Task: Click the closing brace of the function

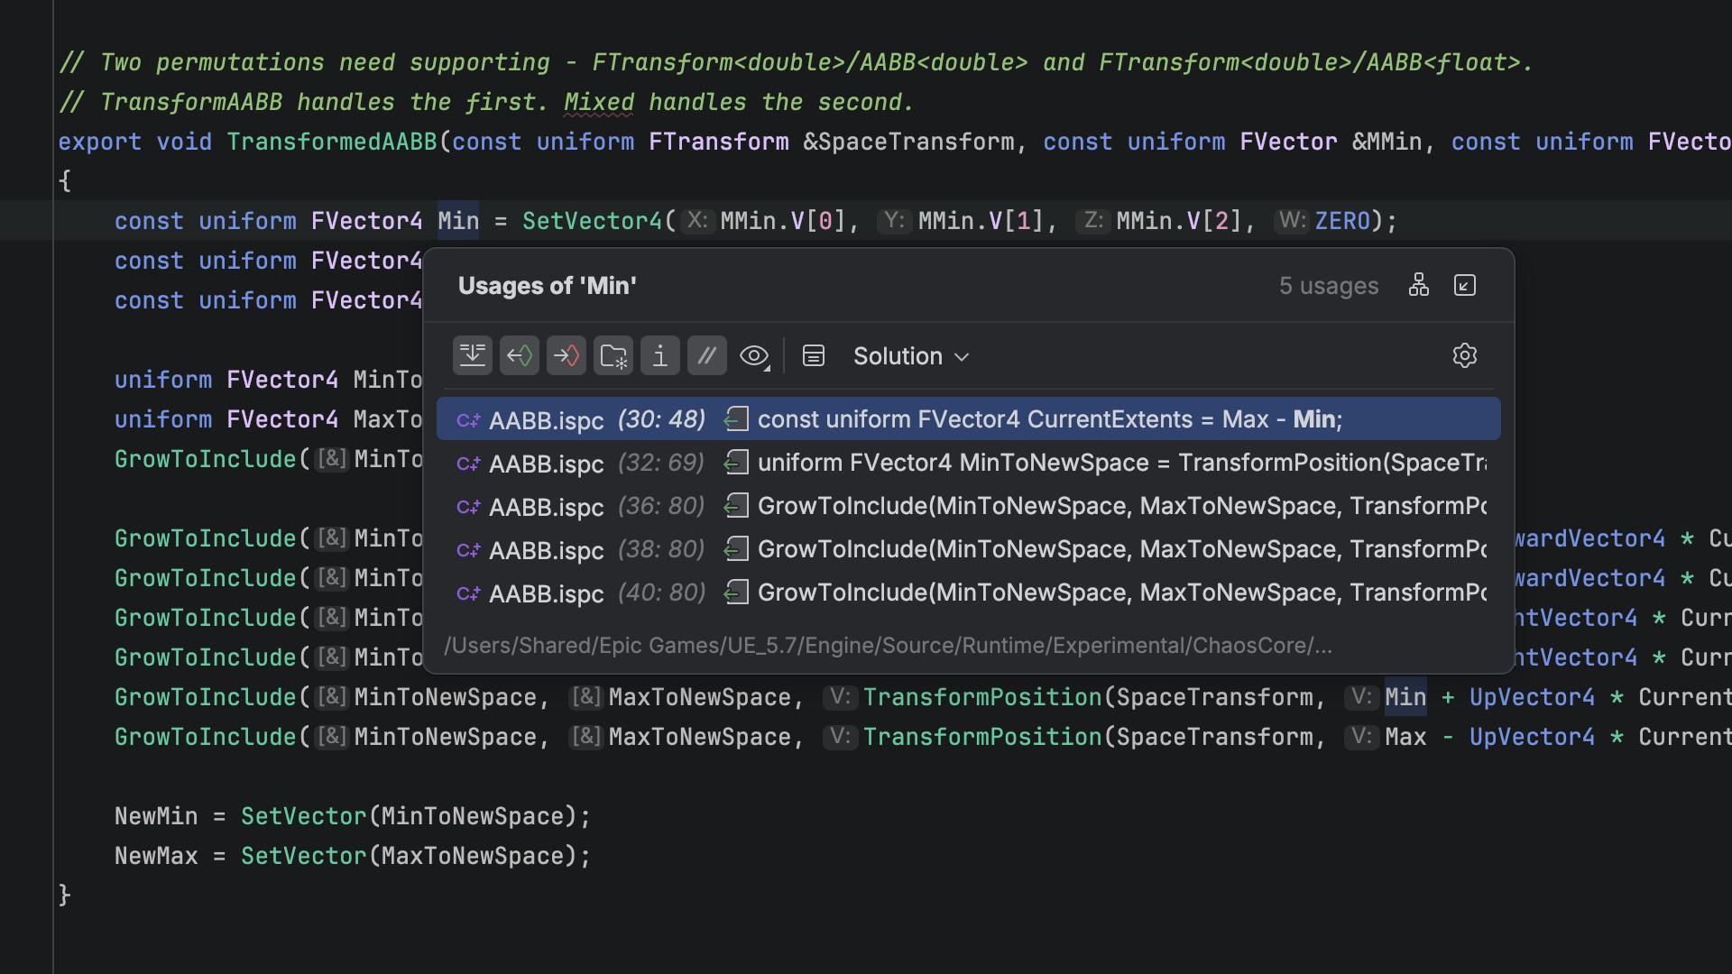Action: [64, 896]
